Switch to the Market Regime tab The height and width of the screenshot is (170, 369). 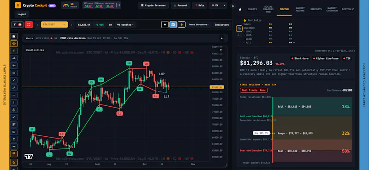click(x=300, y=9)
